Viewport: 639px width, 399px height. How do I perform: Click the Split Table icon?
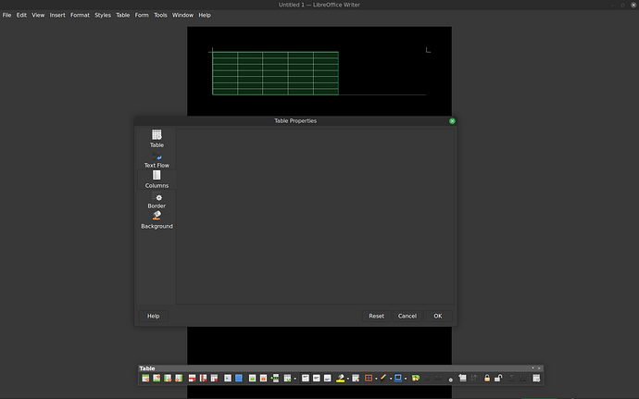click(275, 379)
